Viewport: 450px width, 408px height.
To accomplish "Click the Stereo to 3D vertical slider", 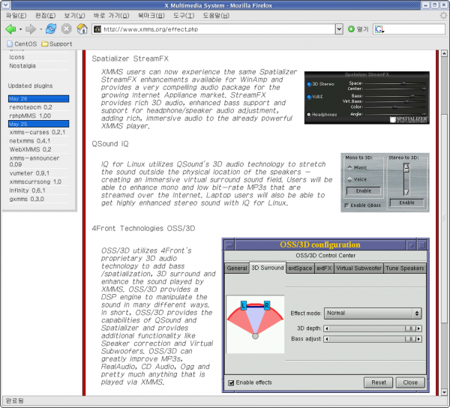I will point(406,179).
